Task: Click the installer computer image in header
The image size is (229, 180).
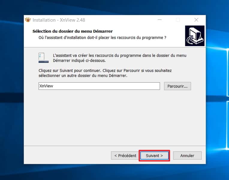Action: (195, 36)
